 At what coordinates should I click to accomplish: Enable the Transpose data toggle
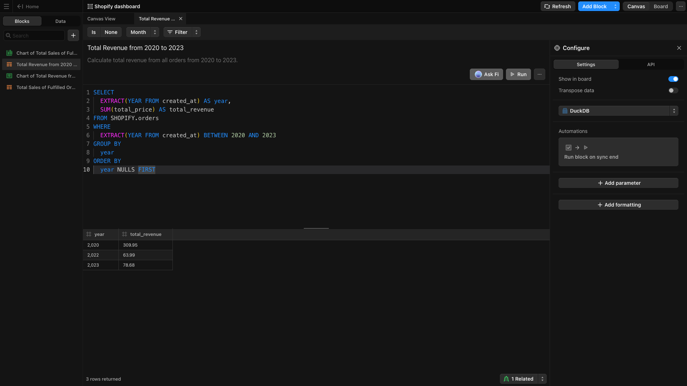[673, 90]
